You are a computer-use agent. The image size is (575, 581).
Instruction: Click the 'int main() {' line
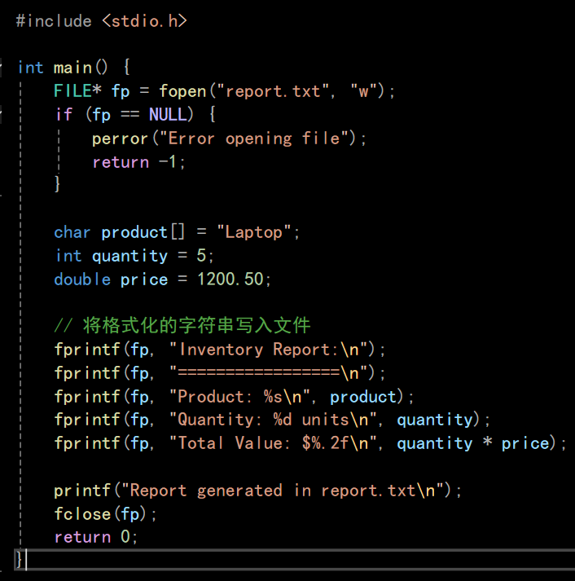(74, 68)
